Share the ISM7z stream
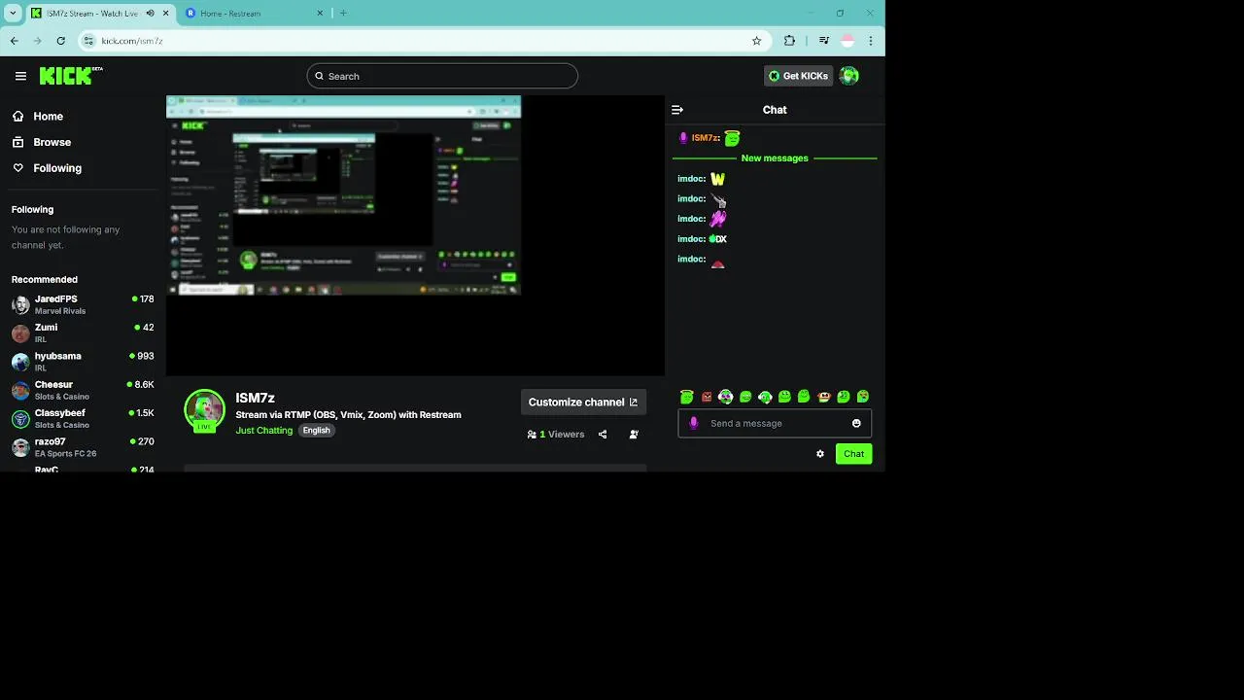The height and width of the screenshot is (700, 1244). click(x=603, y=435)
